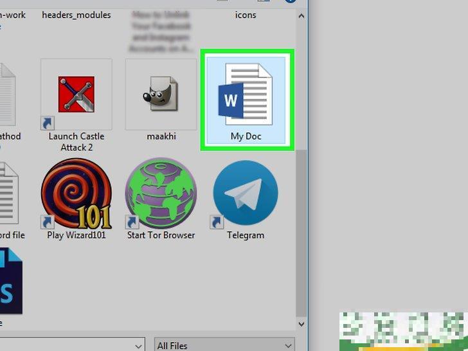Choose the maakhi GIMP file
The height and width of the screenshot is (351, 468).
pos(161,94)
